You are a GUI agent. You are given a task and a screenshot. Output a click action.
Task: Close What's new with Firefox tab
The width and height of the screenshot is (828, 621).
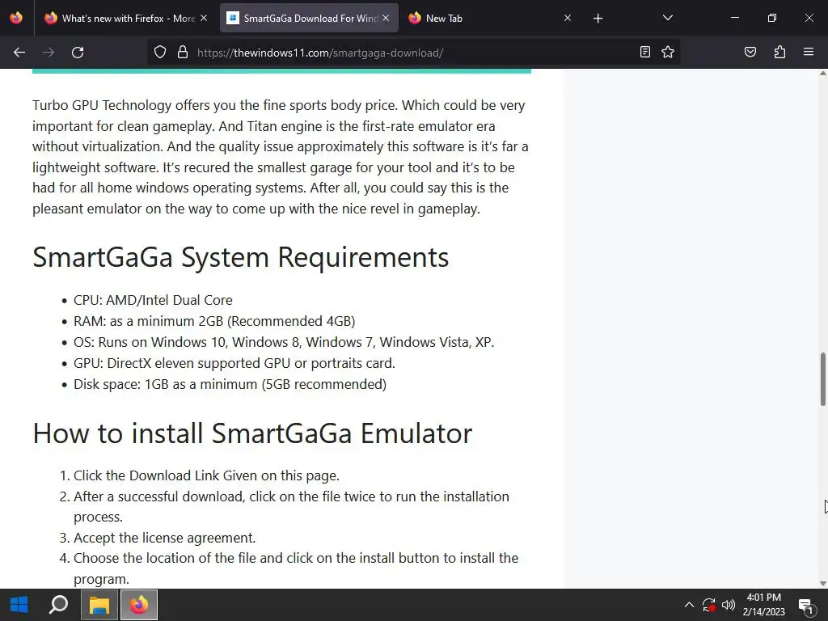204,19
